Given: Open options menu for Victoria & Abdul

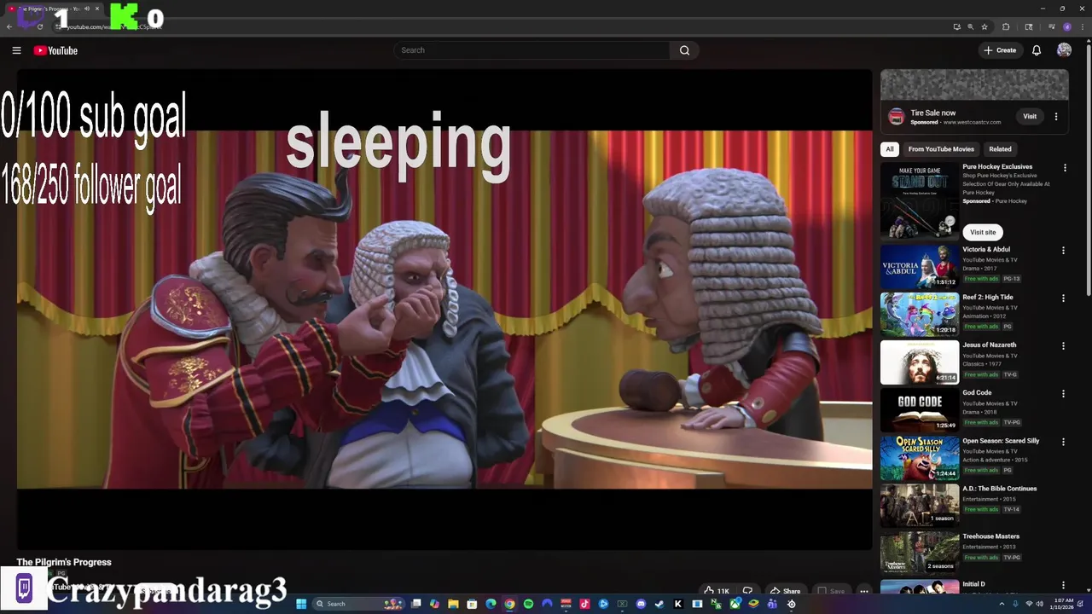Looking at the screenshot, I should click(x=1063, y=251).
